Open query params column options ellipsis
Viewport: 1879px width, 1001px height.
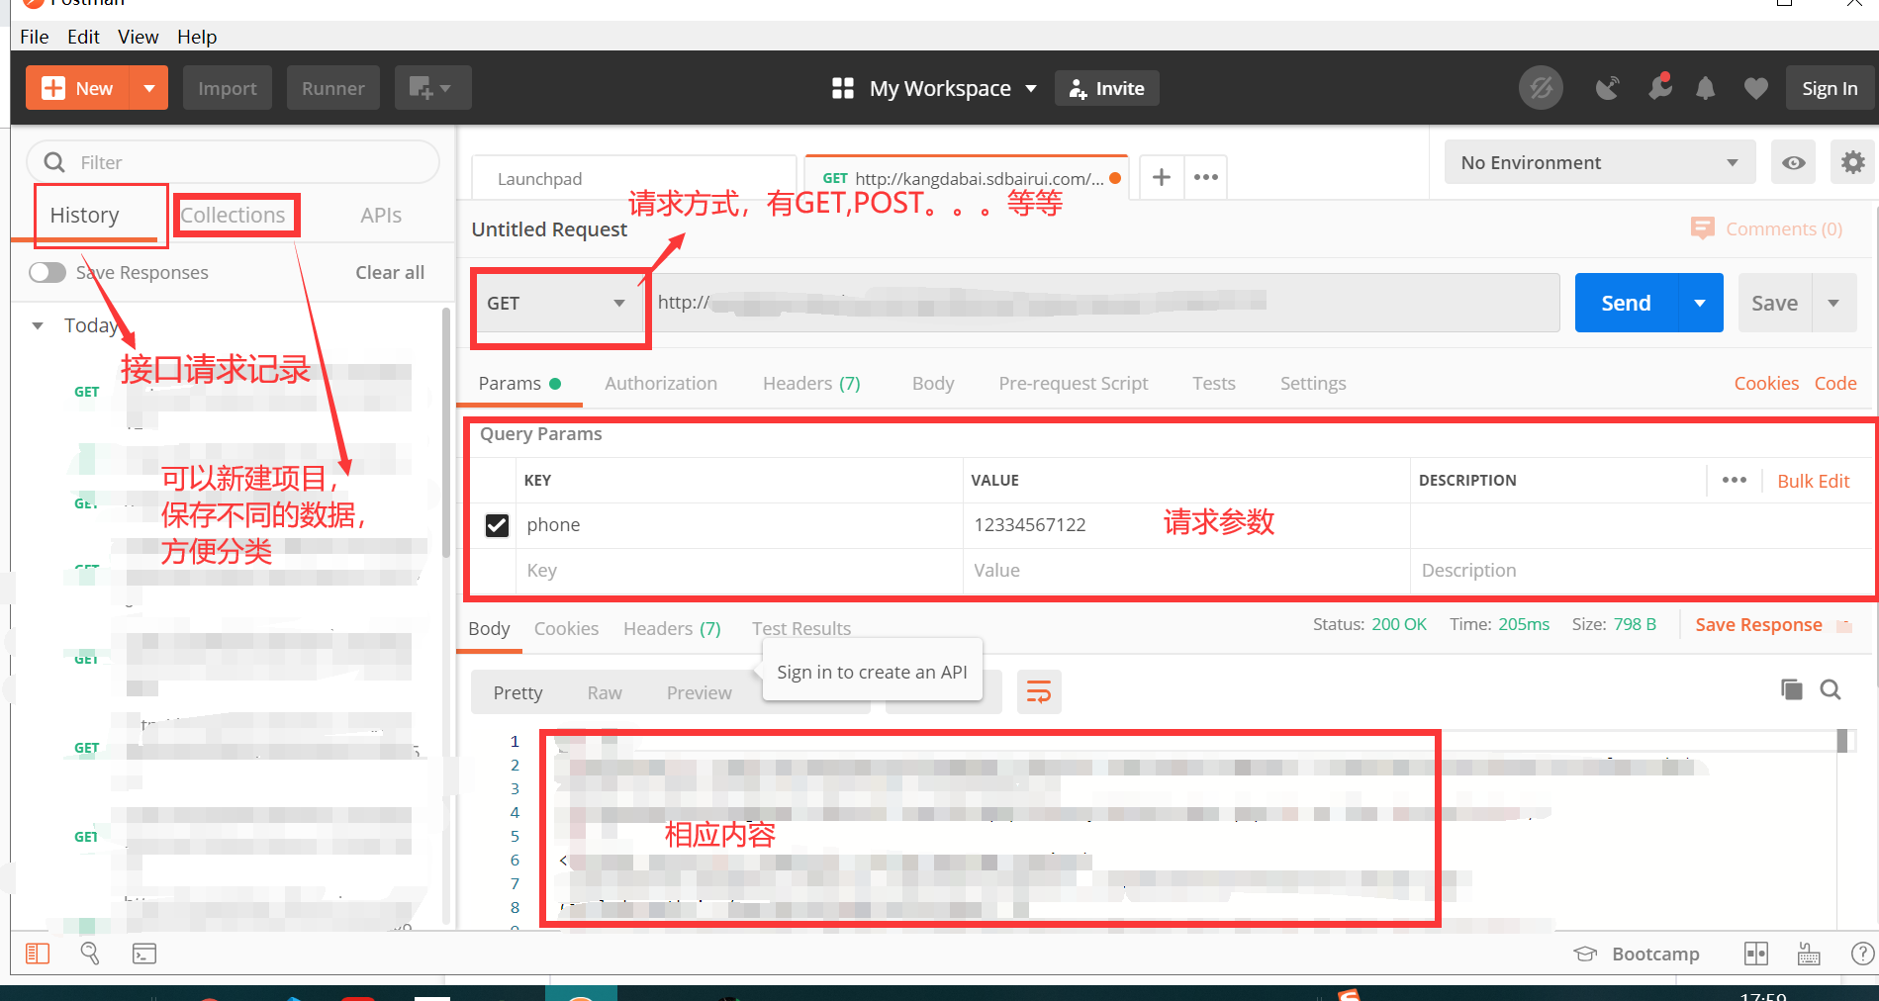[1734, 480]
